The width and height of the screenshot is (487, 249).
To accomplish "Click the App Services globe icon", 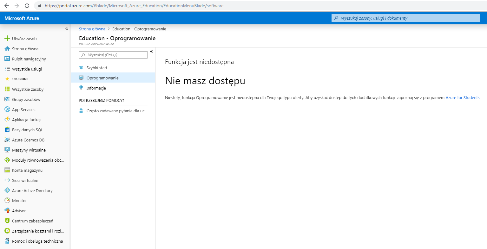I will coord(7,109).
